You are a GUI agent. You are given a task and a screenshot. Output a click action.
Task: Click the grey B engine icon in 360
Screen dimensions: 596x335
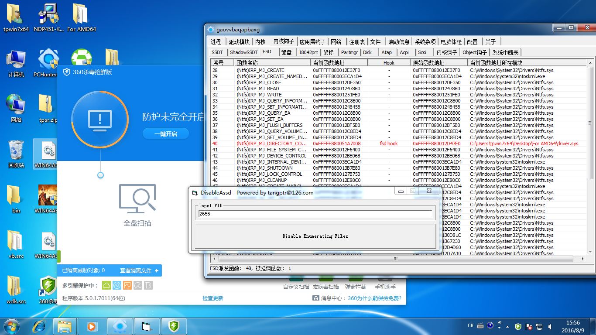click(148, 285)
